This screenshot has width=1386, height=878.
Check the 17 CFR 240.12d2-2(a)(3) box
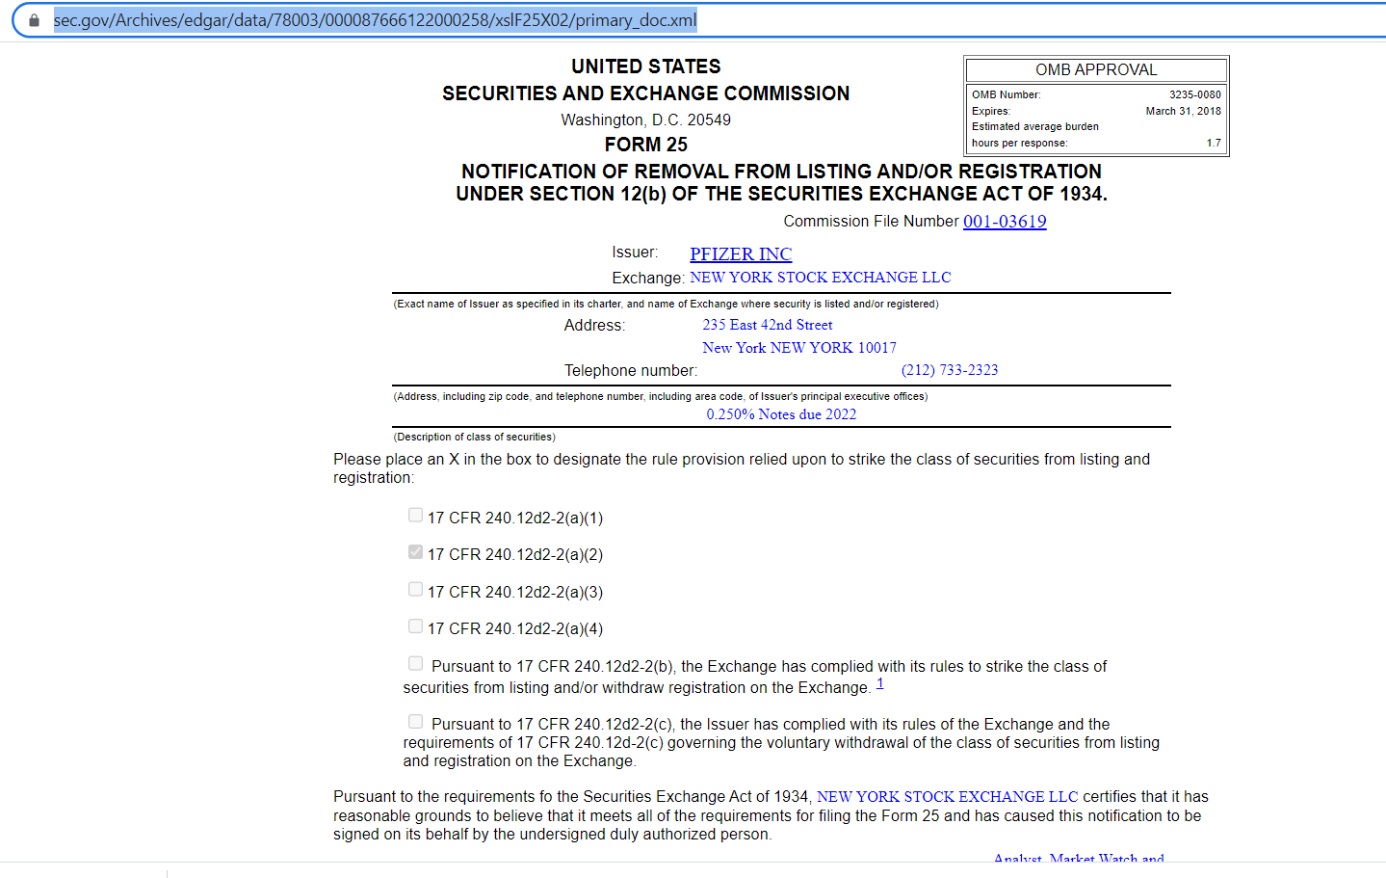pos(415,590)
